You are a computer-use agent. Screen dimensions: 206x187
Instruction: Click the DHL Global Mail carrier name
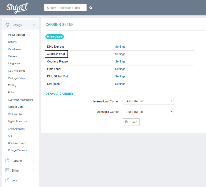click(x=57, y=76)
